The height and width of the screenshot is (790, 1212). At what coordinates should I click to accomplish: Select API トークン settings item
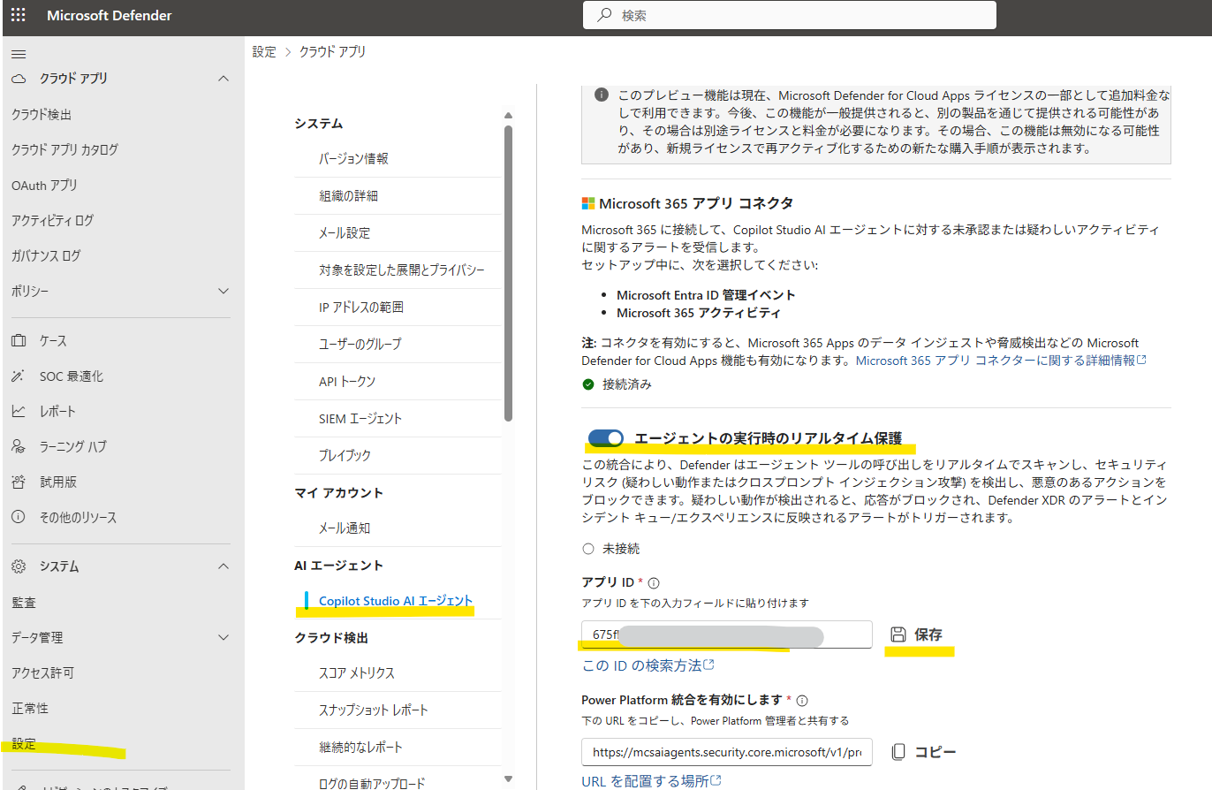point(347,382)
